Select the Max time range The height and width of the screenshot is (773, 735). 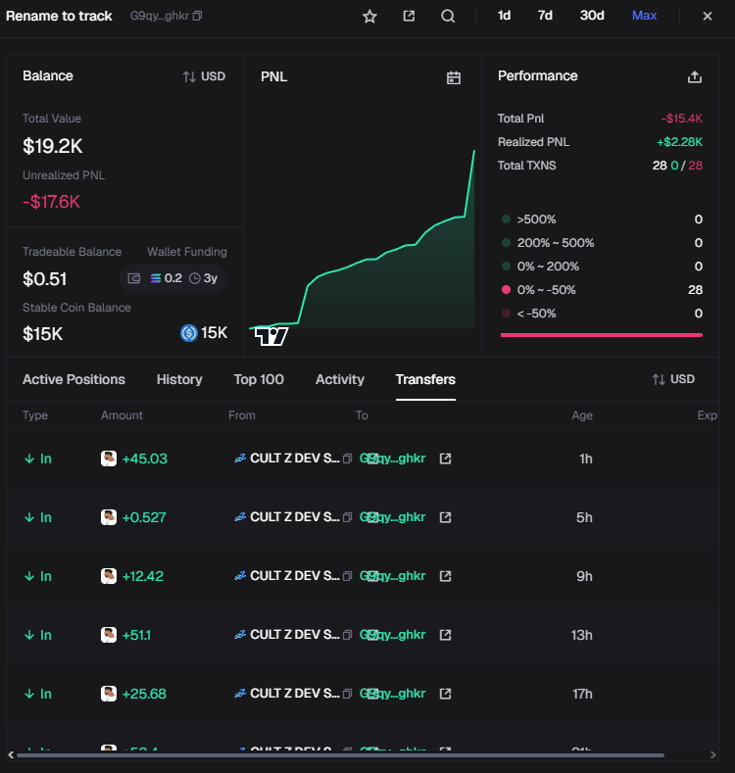point(644,16)
